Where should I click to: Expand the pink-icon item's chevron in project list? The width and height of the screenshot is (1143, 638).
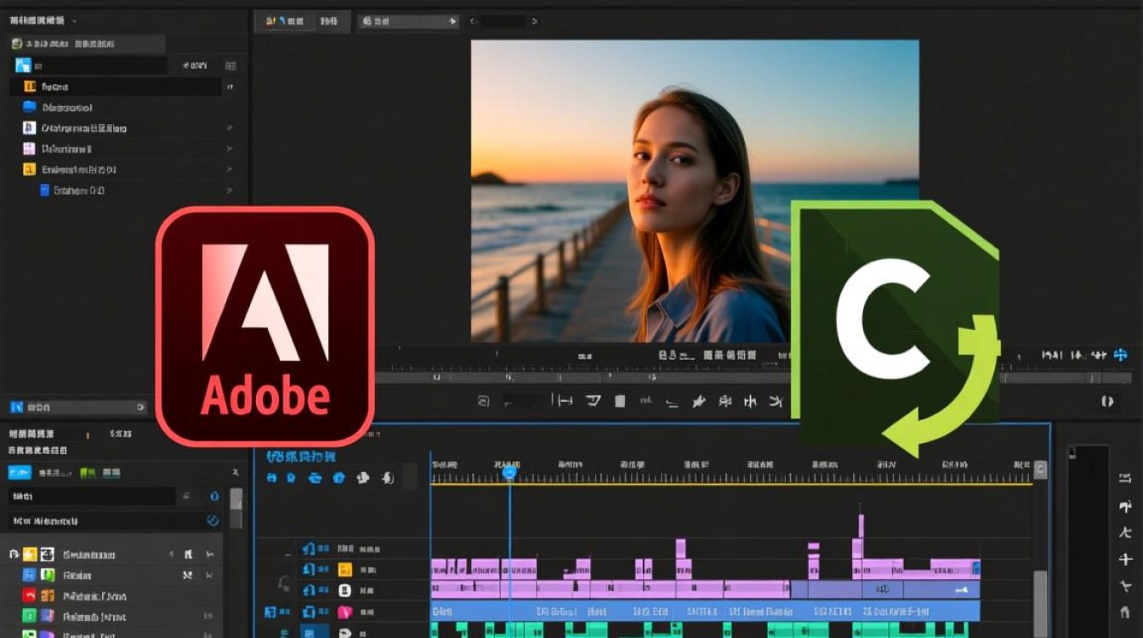(x=229, y=149)
